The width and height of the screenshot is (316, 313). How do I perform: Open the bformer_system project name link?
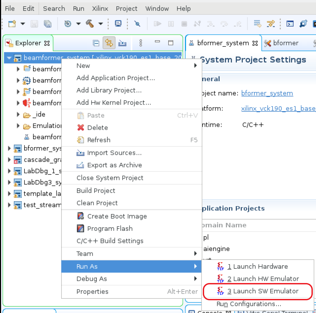[267, 93]
